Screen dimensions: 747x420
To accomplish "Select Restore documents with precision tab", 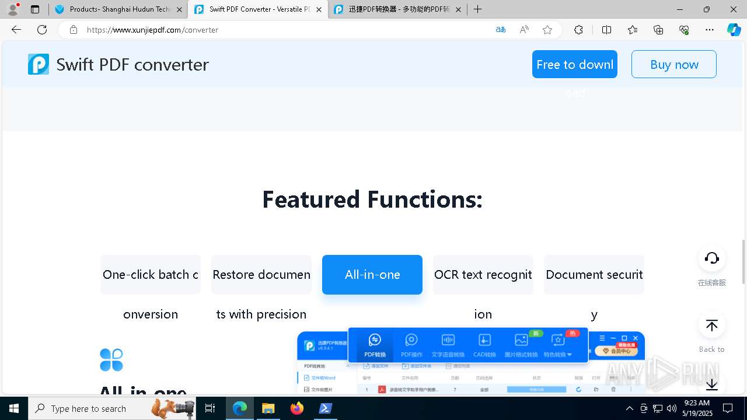I will [x=261, y=275].
